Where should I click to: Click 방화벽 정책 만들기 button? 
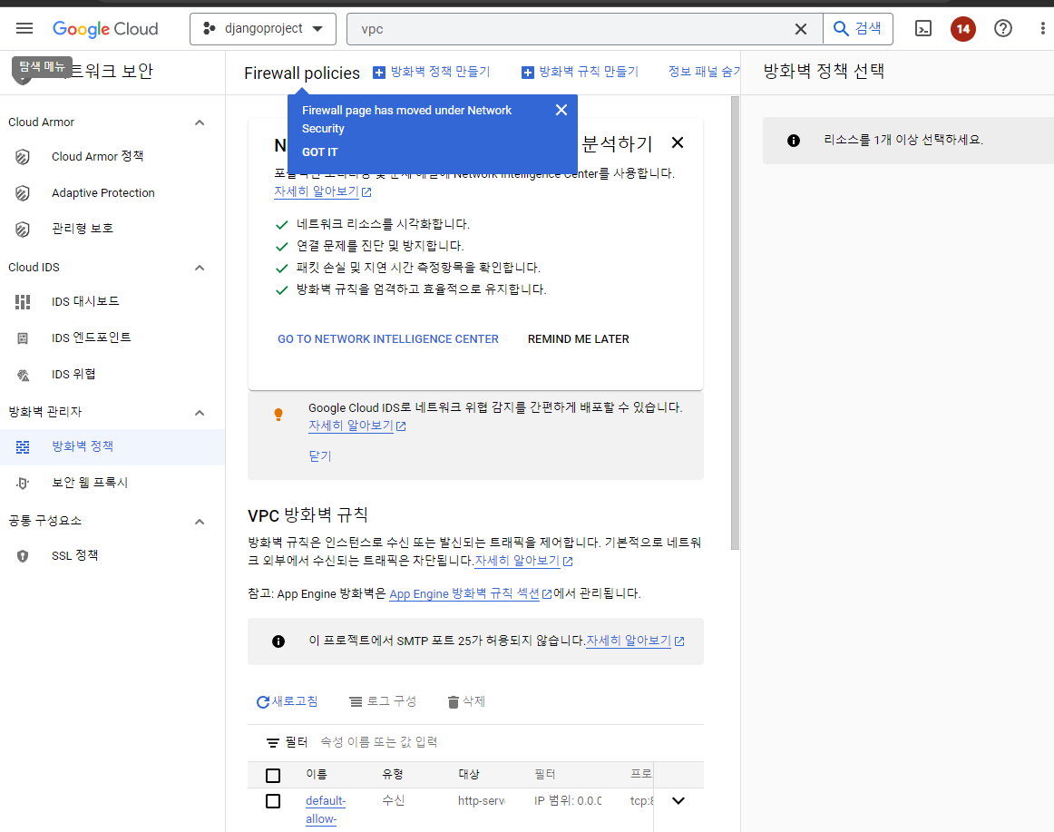tap(432, 72)
